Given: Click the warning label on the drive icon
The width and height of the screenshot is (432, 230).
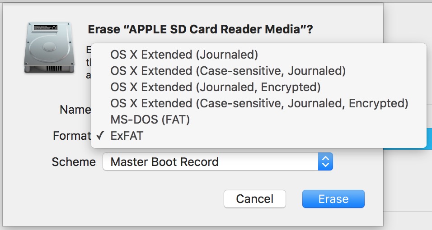Looking at the screenshot, I should click(x=46, y=28).
